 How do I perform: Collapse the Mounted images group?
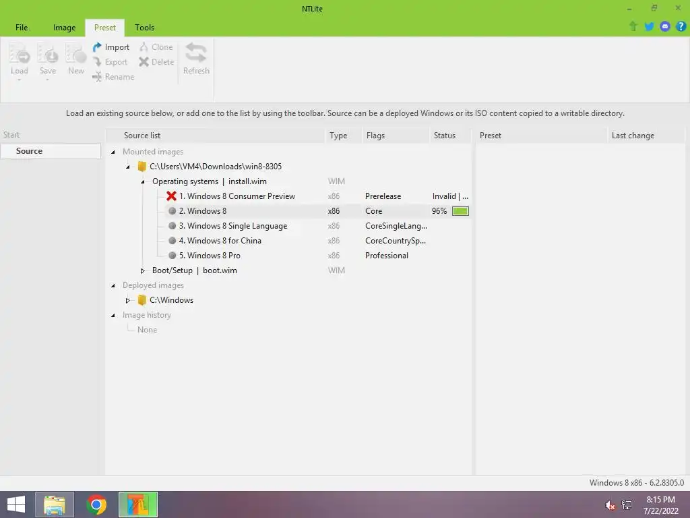point(113,152)
